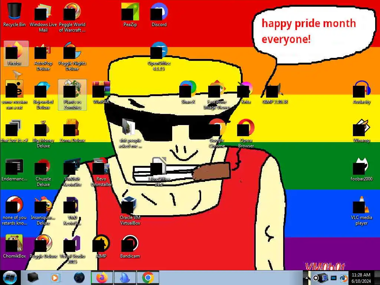This screenshot has width=380, height=285.
Task: Launch AIMP from the desktop
Action: 101,247
